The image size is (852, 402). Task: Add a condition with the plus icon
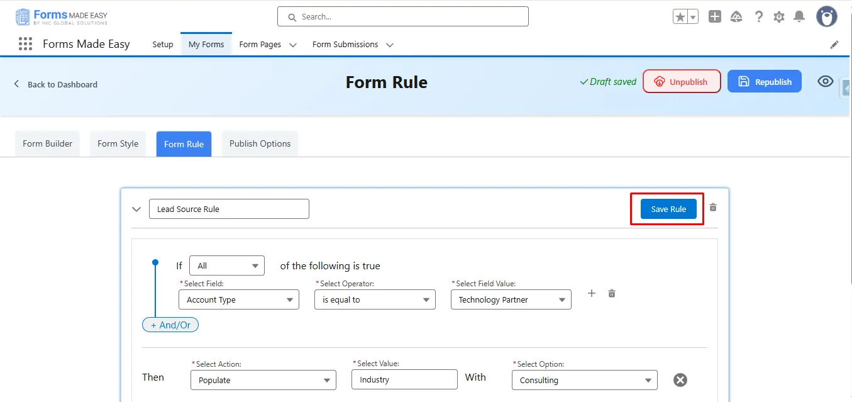coord(591,293)
